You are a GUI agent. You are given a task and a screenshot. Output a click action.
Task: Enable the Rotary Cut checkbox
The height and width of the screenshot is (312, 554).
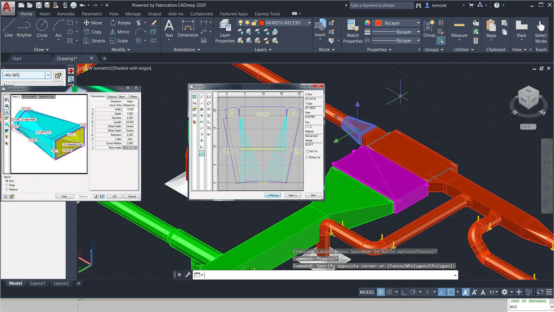pyautogui.click(x=308, y=157)
